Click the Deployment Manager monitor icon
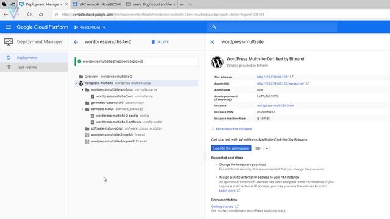Image resolution: width=390 pixels, height=219 pixels. pos(9,42)
